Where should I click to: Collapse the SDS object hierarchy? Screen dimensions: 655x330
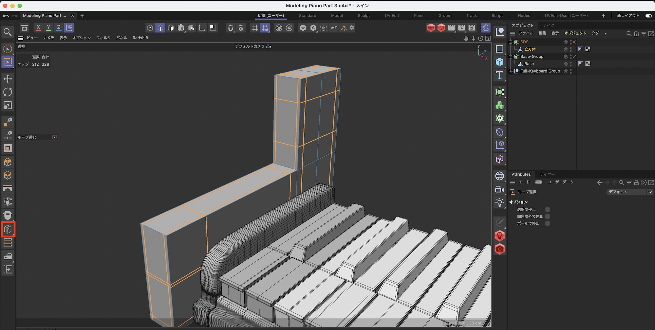(510, 42)
